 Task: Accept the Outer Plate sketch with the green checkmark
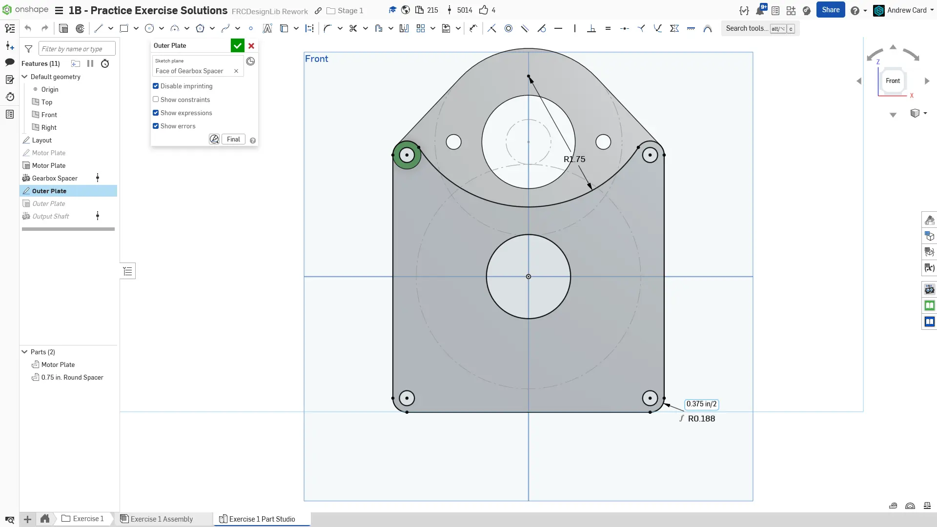[237, 45]
